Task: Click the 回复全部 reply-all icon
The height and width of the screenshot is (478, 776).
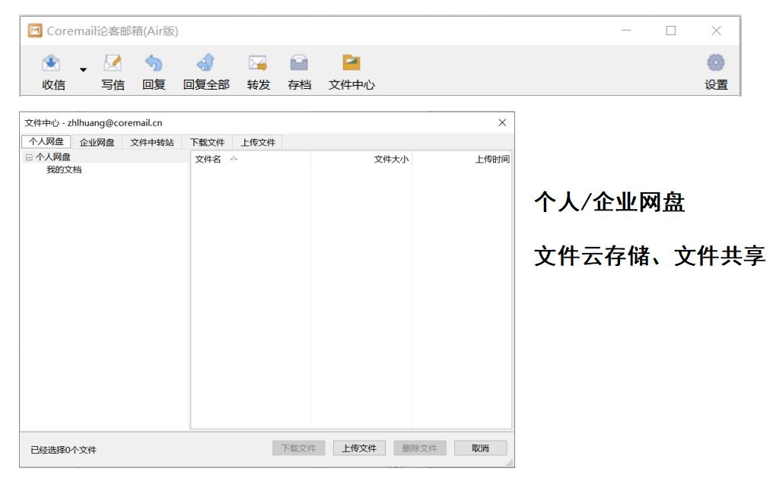Action: click(206, 63)
